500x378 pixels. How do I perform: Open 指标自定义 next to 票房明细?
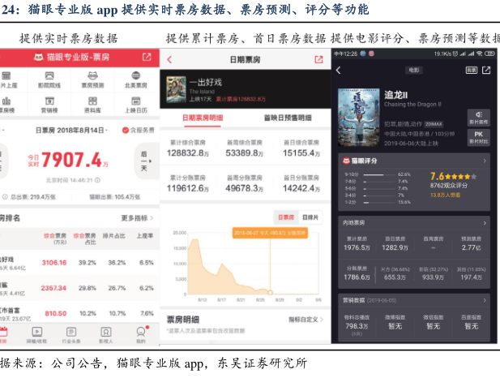[x=306, y=320]
